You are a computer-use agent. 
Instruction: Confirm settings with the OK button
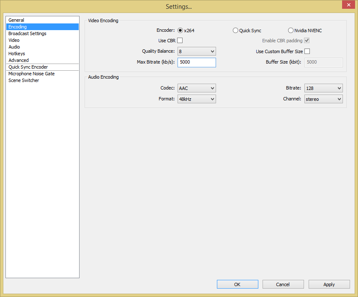point(237,284)
